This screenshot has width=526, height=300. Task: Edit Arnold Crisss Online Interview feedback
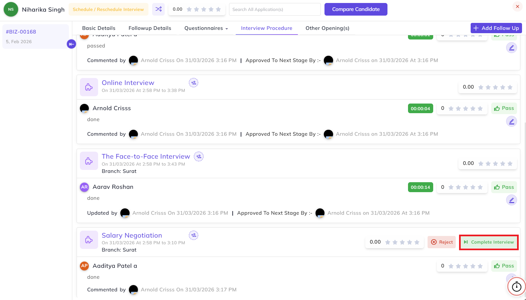511,121
